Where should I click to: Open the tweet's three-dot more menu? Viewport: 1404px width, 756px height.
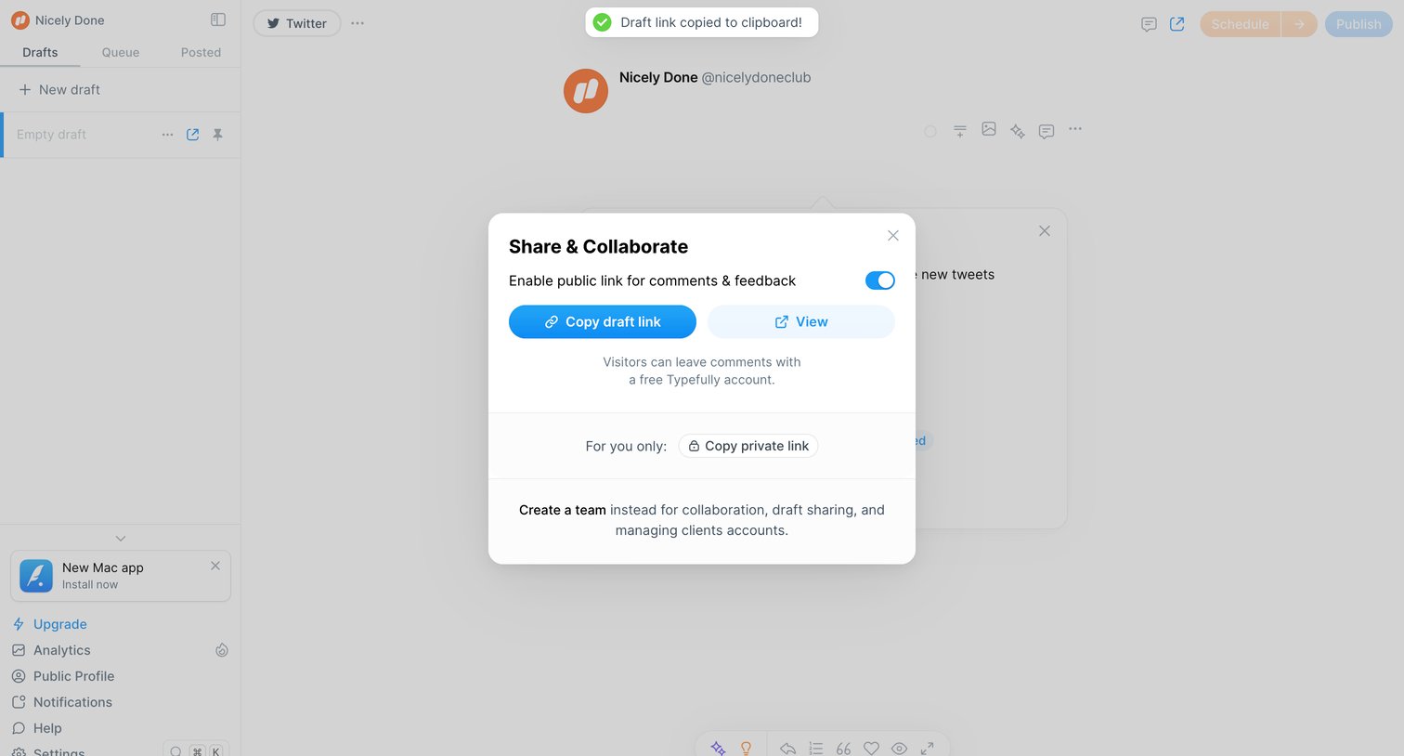pos(1075,129)
